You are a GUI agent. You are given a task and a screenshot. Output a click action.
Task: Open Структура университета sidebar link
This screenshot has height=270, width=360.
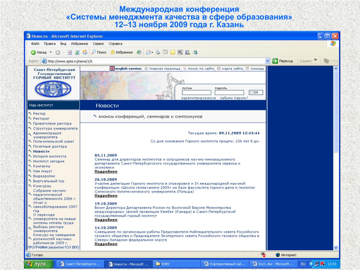pyautogui.click(x=55, y=129)
